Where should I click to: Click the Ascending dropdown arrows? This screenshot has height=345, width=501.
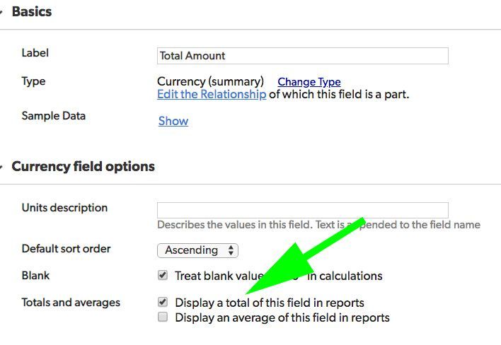[231, 250]
